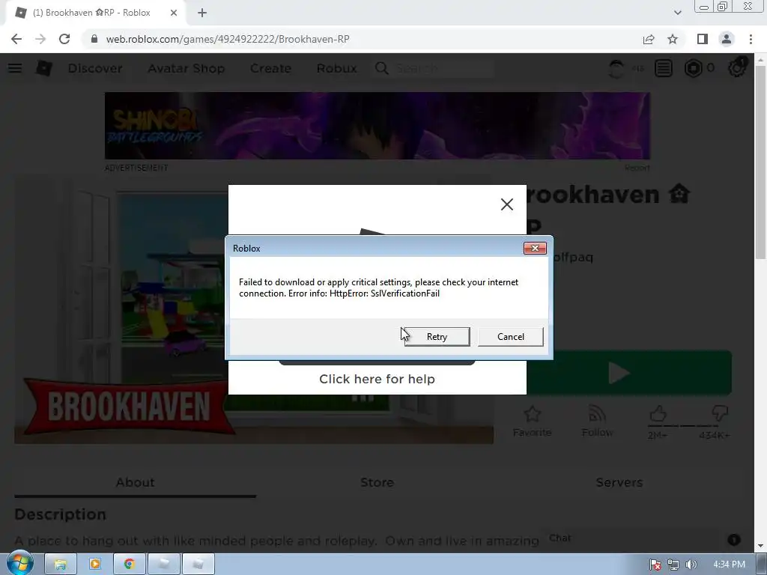This screenshot has height=575, width=767.
Task: Open File Explorer from the taskbar
Action: coord(61,565)
